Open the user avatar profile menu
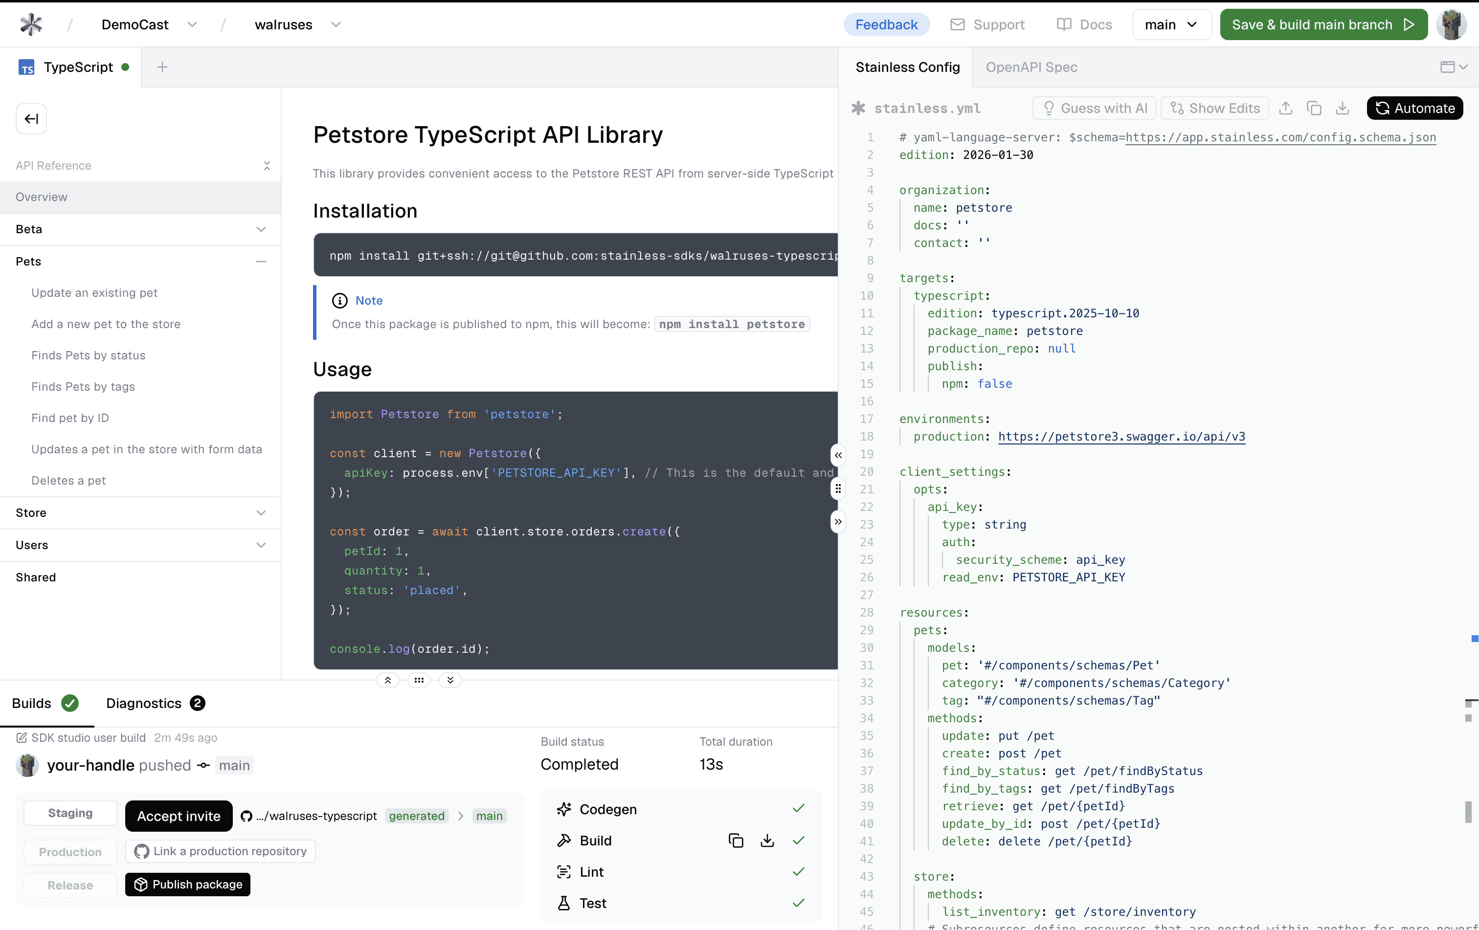The width and height of the screenshot is (1479, 930). (1451, 24)
